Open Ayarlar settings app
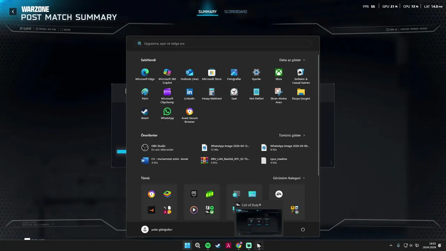Screen dimensions: 446x251 [256, 75]
